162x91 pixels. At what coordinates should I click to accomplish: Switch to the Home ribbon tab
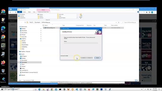tap(25, 12)
